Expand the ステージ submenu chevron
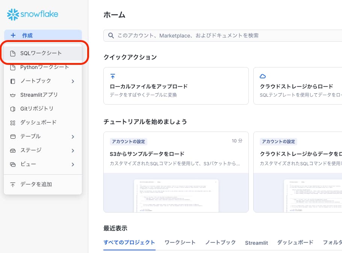342x253 pixels. click(73, 151)
